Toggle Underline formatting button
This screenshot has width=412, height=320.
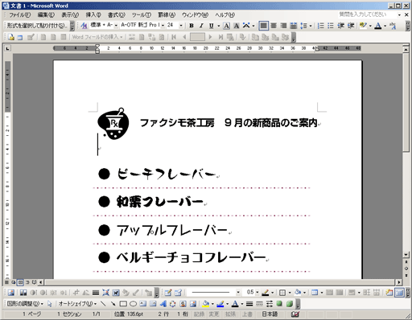(x=212, y=26)
